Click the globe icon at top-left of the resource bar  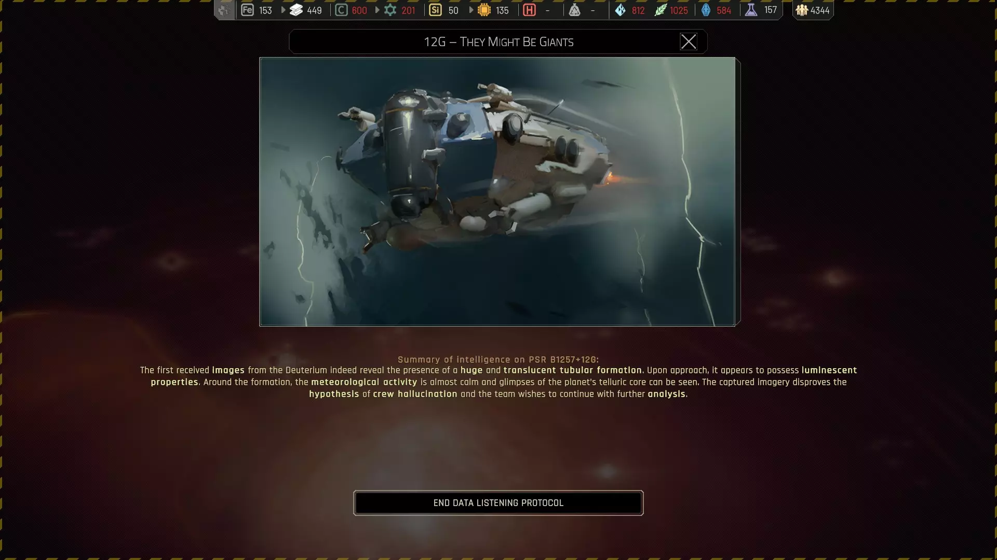pos(224,10)
